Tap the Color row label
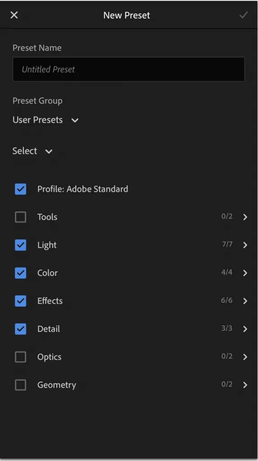The height and width of the screenshot is (461, 258). pyautogui.click(x=47, y=273)
